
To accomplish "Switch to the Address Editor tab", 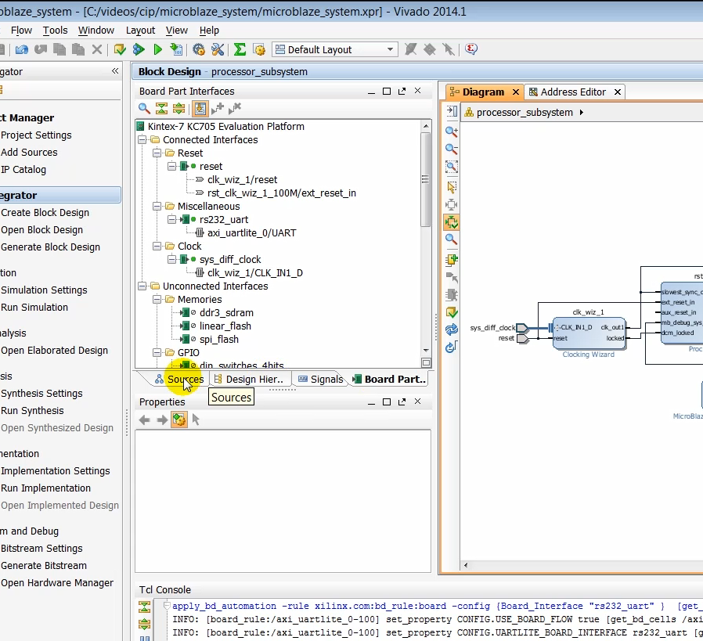I will pyautogui.click(x=573, y=92).
